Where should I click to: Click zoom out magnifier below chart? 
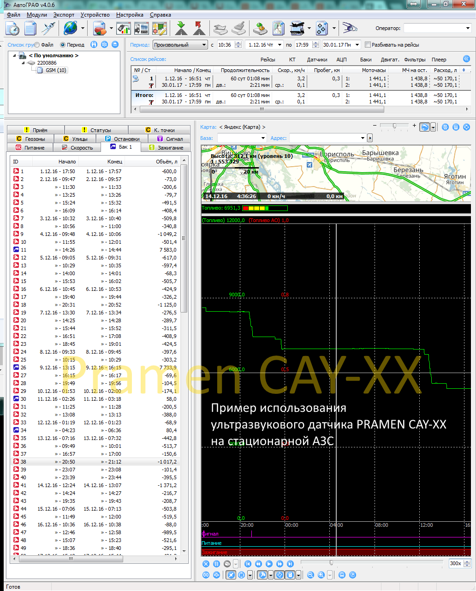pyautogui.click(x=310, y=575)
